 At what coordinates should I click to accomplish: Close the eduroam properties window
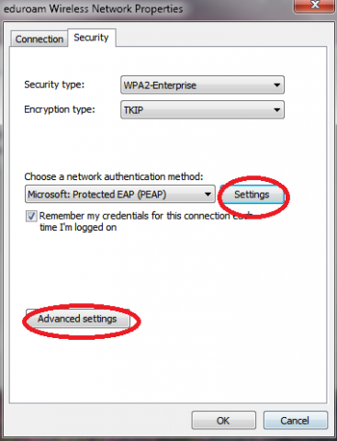[x=314, y=6]
